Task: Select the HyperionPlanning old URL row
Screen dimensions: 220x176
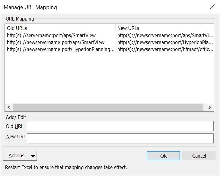Action: 61,49
